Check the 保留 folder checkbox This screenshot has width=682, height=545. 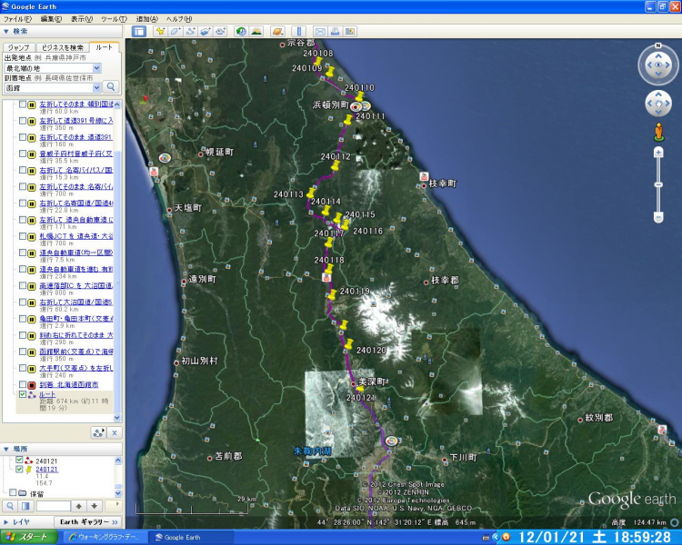13,492
